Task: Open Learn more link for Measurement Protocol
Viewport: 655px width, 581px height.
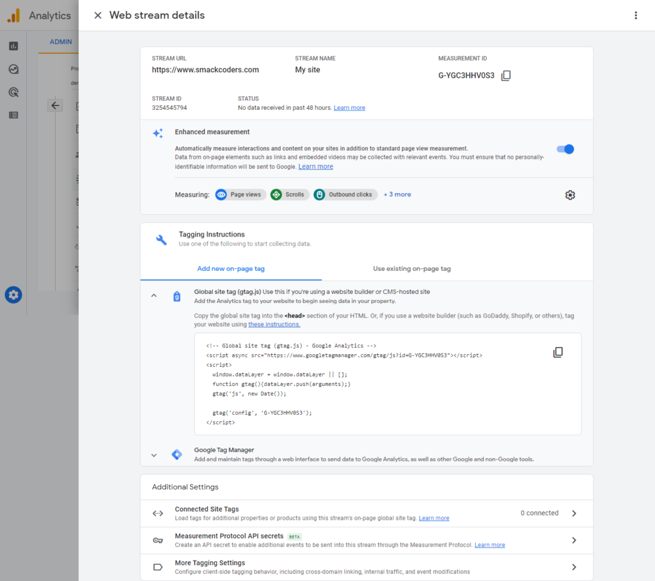Action: [489, 545]
